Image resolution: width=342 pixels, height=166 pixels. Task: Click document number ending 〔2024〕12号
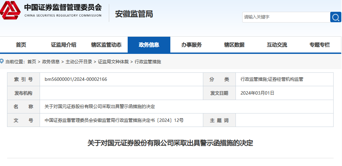click(x=114, y=120)
